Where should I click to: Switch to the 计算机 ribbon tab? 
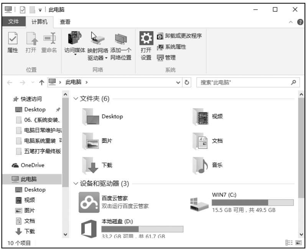click(x=40, y=22)
